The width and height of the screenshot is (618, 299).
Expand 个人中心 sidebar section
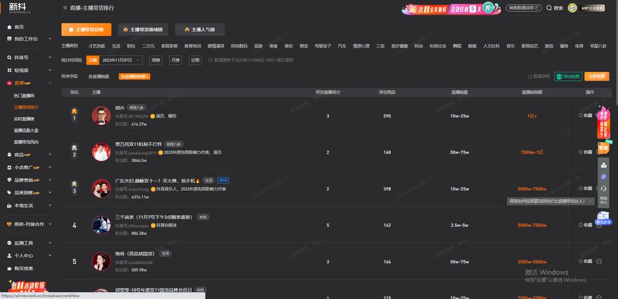(x=50, y=256)
